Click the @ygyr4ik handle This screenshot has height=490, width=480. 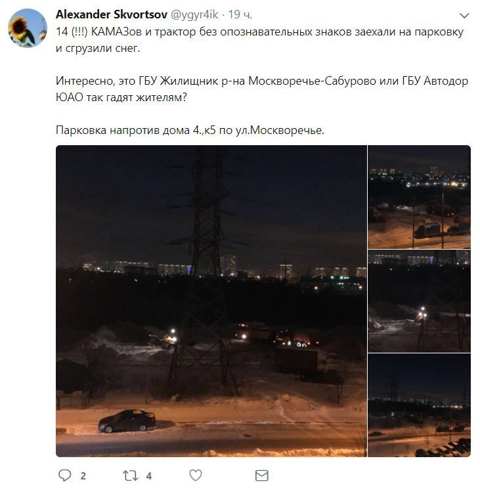click(x=194, y=14)
